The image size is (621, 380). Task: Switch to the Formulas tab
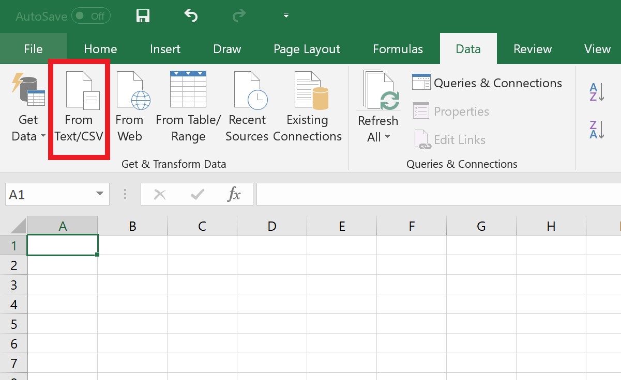398,49
